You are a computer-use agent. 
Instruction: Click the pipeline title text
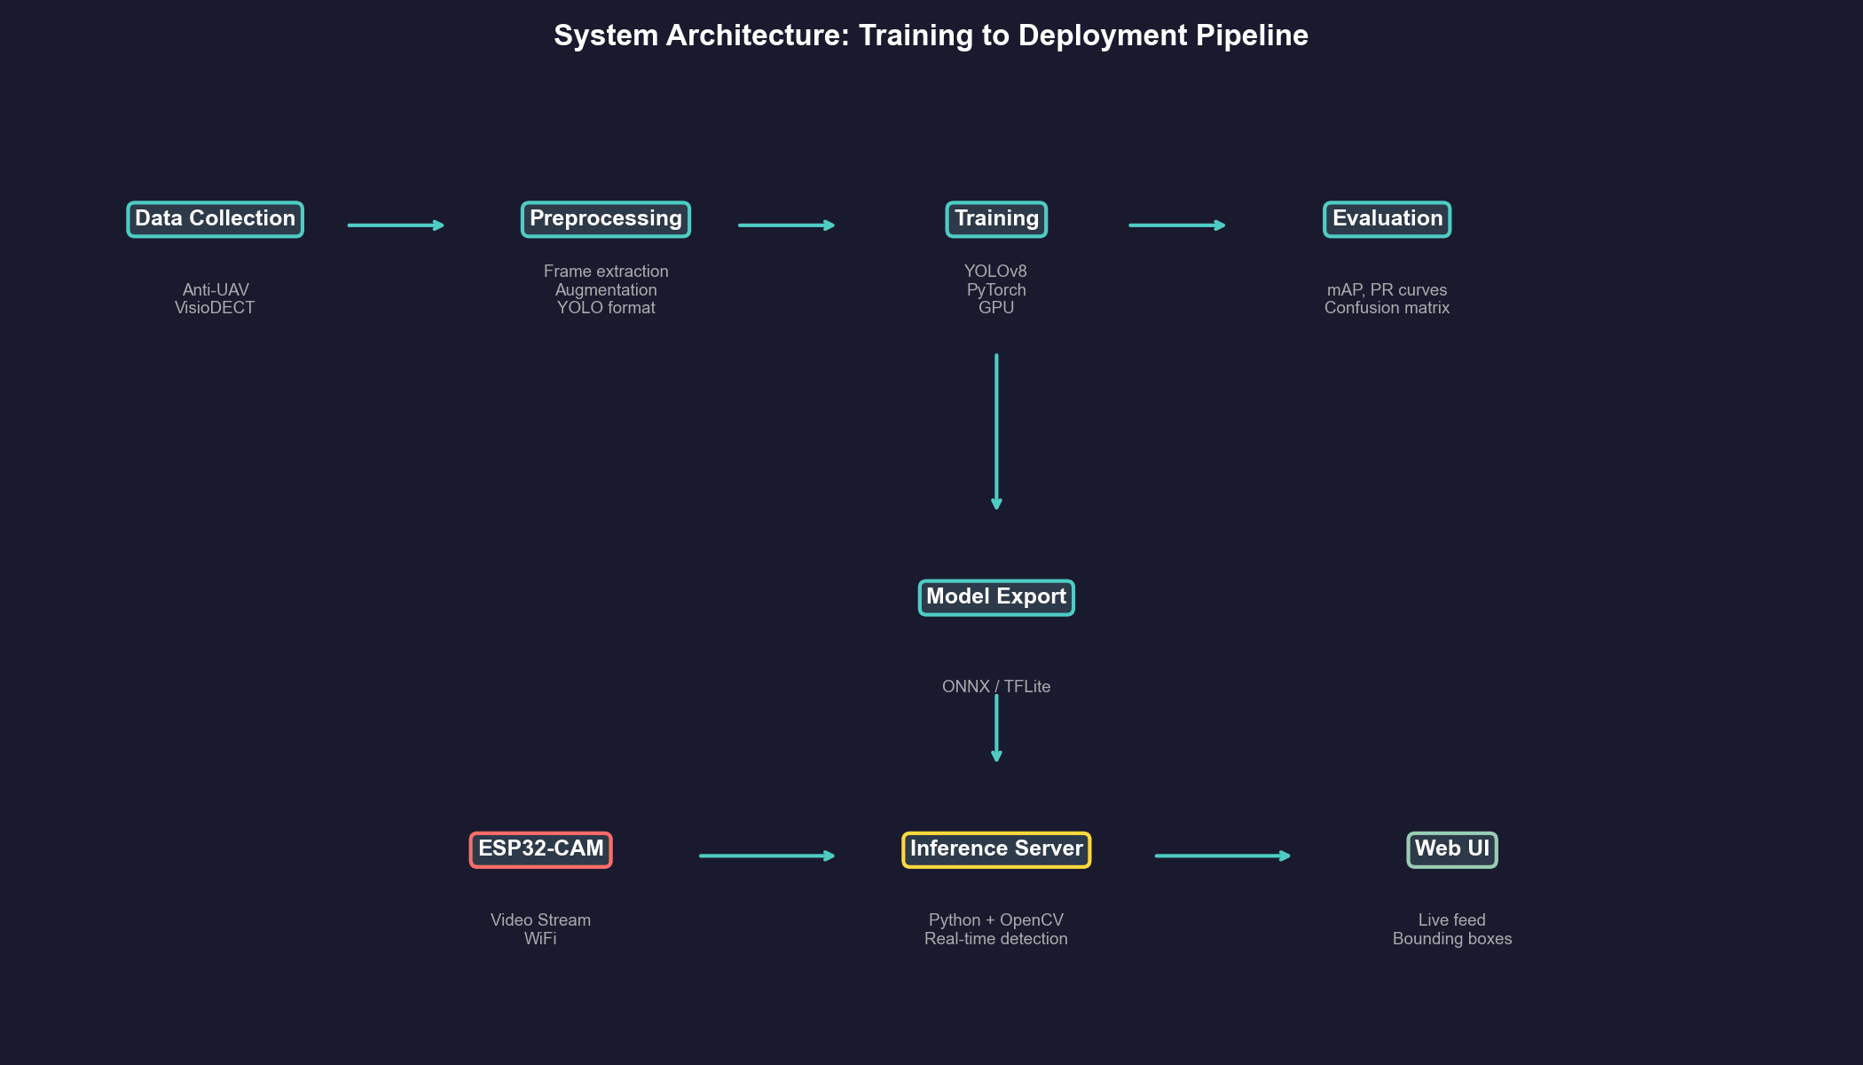931,35
